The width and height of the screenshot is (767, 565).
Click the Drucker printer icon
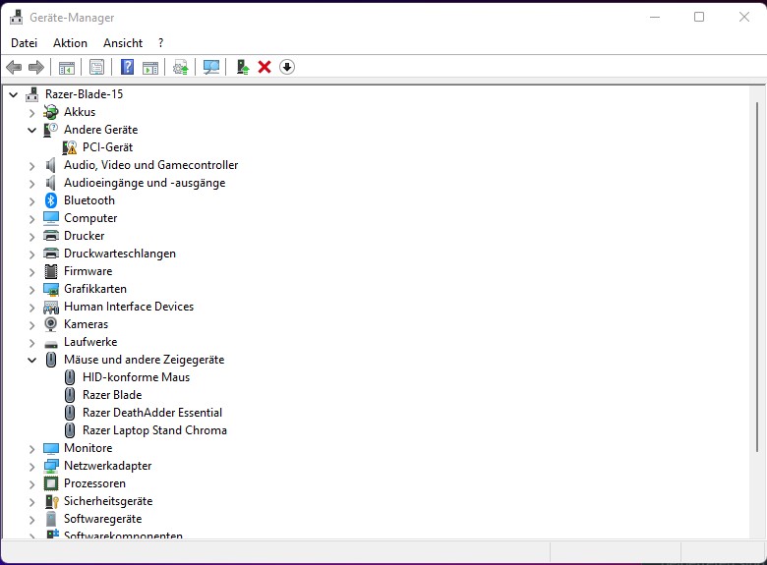tap(51, 236)
